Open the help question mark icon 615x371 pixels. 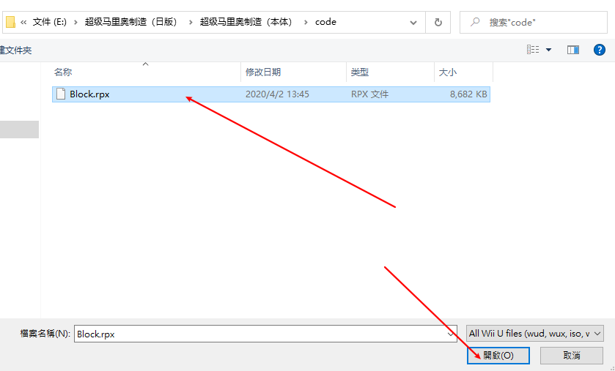[x=601, y=50]
